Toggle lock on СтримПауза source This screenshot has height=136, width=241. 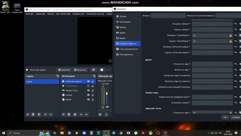(x=93, y=86)
